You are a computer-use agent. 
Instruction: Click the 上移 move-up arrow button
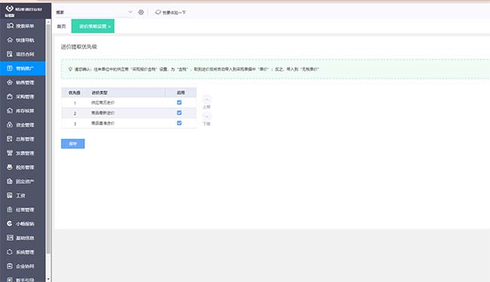(x=207, y=100)
